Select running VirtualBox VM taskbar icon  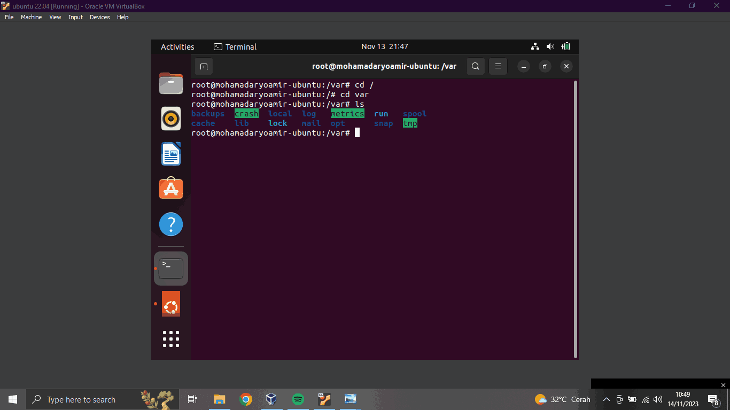324,399
